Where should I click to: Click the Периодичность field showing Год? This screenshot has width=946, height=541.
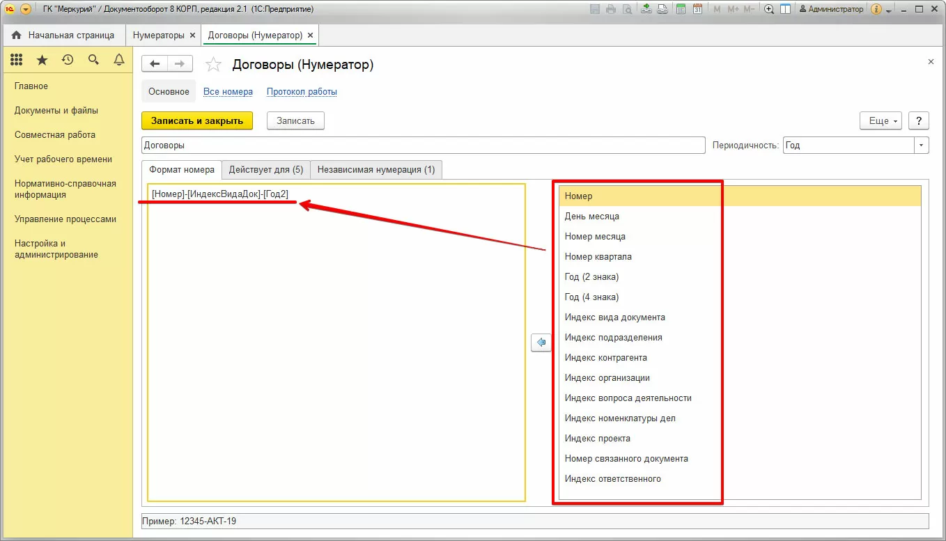(848, 146)
